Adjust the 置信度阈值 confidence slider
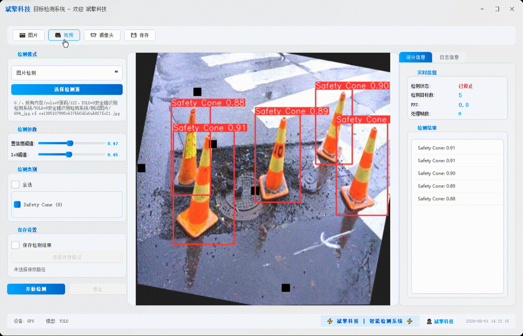This screenshot has height=336, width=523. coord(70,143)
